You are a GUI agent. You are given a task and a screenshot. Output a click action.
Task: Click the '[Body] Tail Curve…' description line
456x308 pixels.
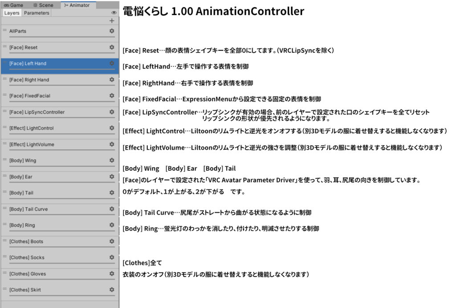(x=217, y=213)
